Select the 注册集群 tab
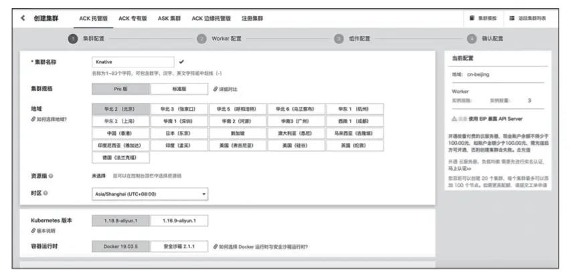570x275 pixels. click(252, 19)
